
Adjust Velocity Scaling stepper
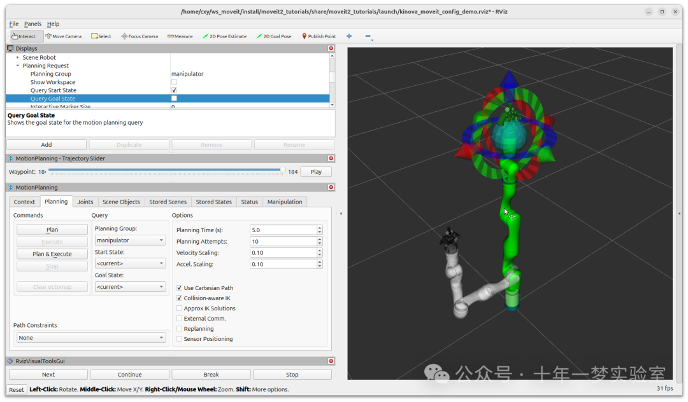(x=319, y=253)
